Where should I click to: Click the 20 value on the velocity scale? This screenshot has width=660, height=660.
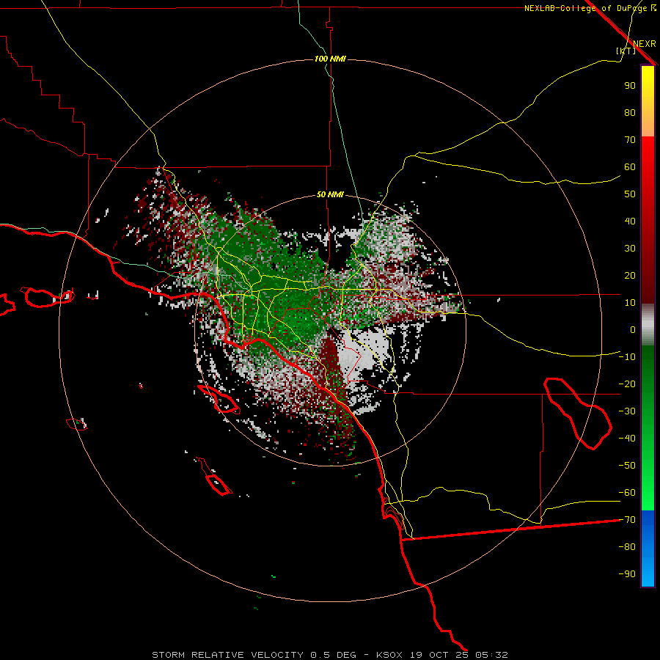tap(630, 276)
